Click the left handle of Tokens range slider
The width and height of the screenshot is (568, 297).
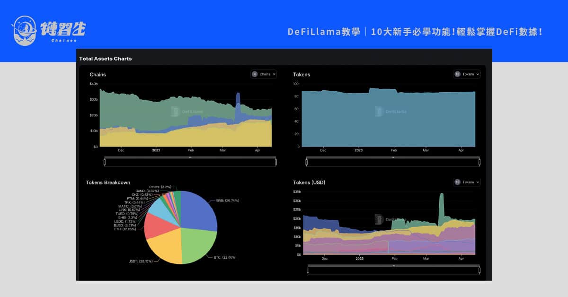[307, 162]
